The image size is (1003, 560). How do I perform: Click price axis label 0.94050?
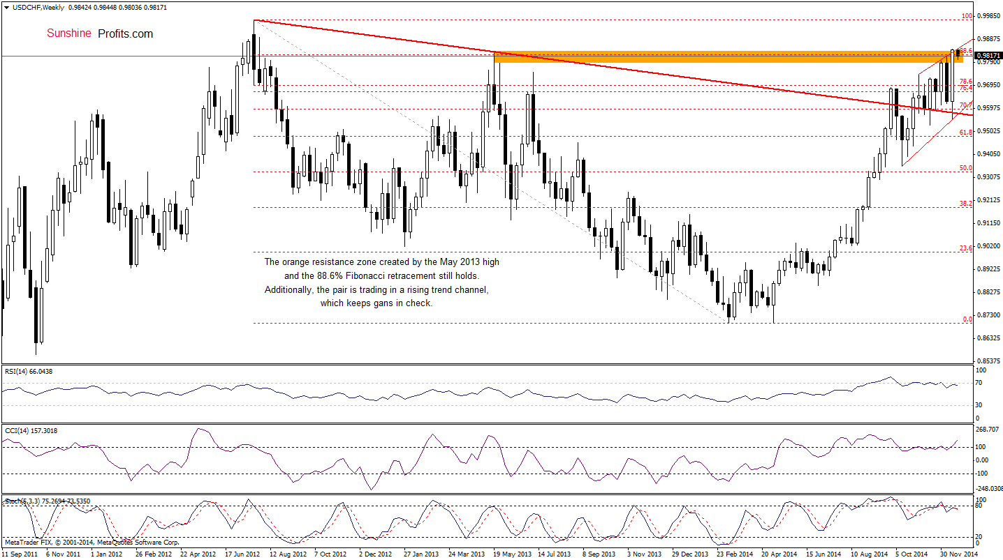[988, 153]
